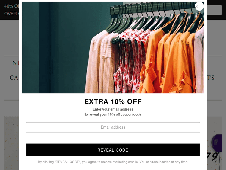Click the 'Enter your email address' instruction line
226x170 pixels.
tap(113, 109)
